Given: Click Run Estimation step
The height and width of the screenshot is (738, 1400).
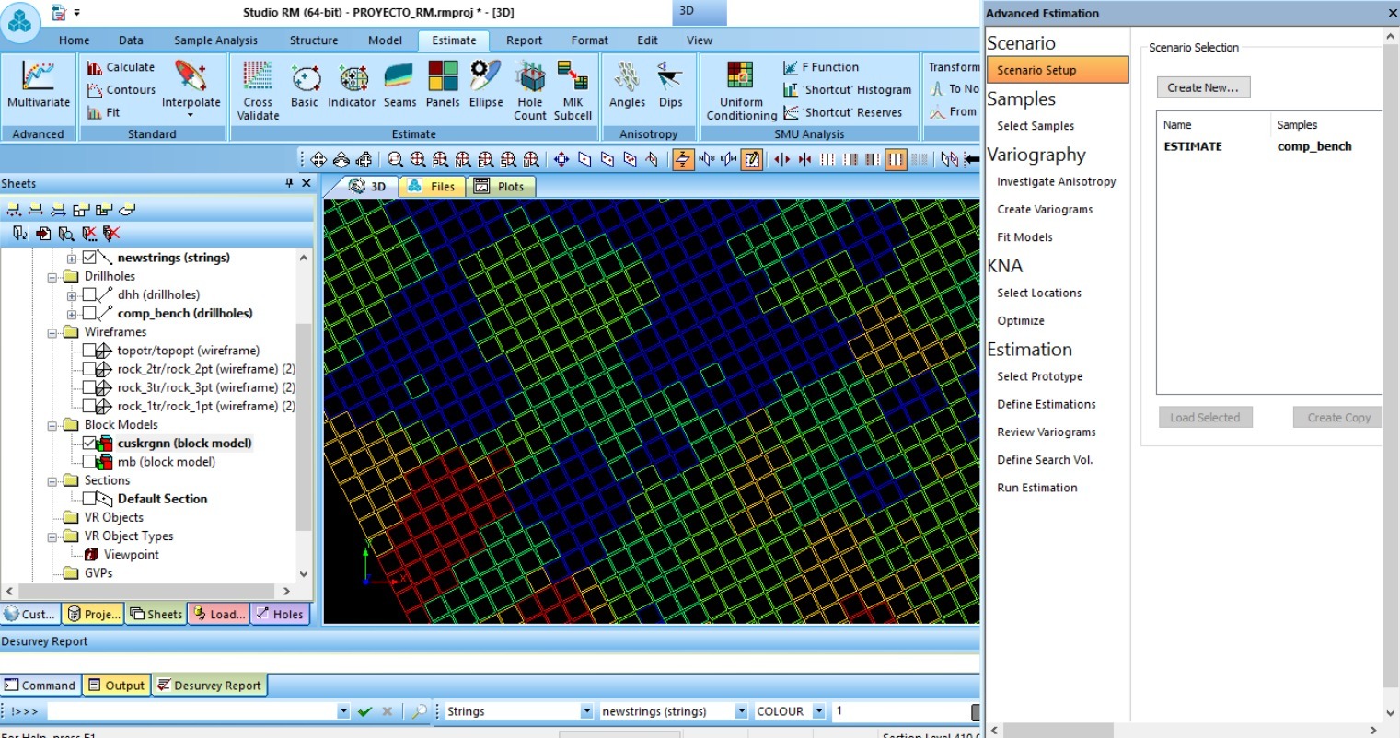Looking at the screenshot, I should click(1036, 488).
